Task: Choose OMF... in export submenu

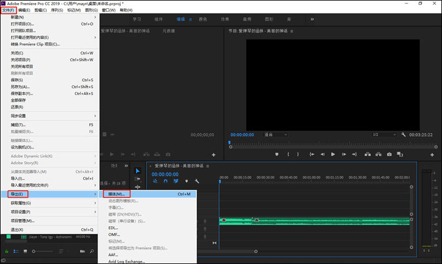Action: pos(147,235)
